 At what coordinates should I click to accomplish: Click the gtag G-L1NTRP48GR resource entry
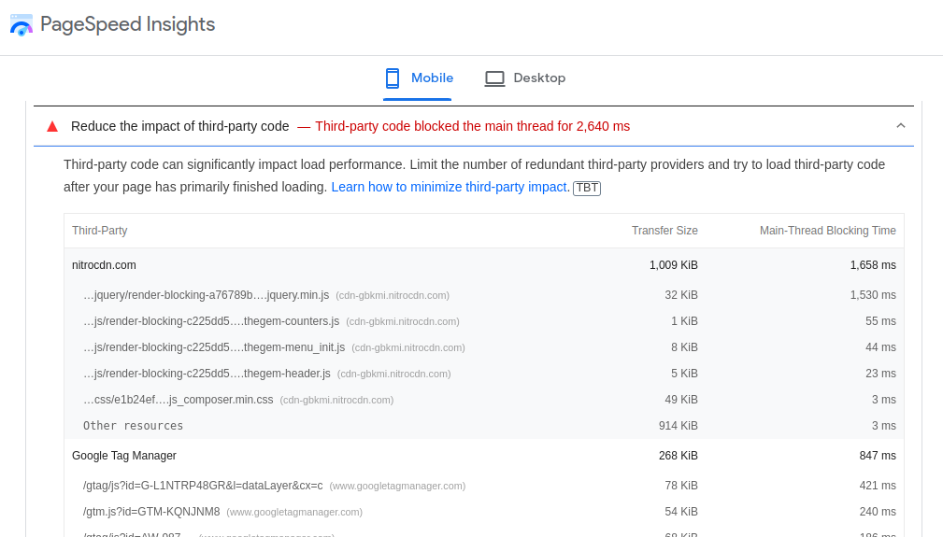pyautogui.click(x=203, y=486)
